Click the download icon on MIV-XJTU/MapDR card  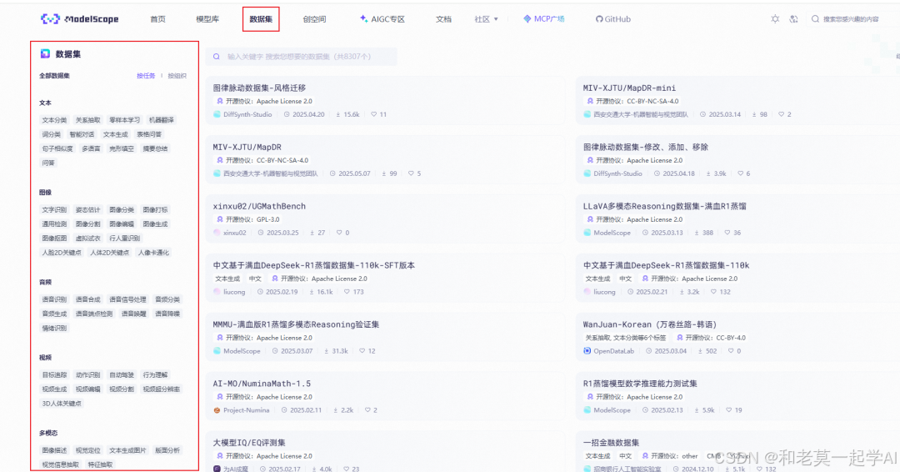[x=383, y=173]
